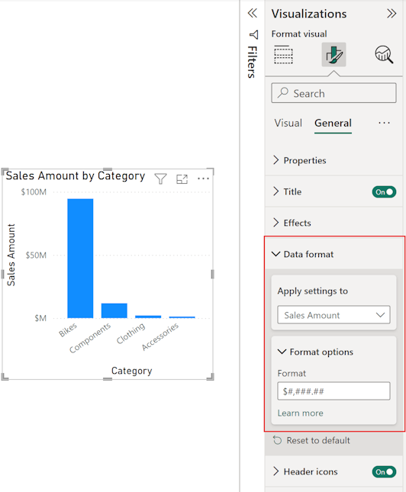Toggle the Title switch off
This screenshot has width=406, height=492.
pos(384,191)
